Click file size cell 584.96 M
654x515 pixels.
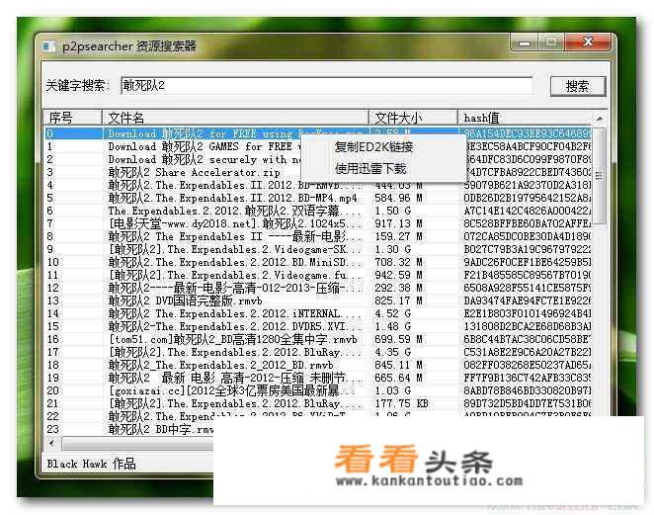[398, 198]
